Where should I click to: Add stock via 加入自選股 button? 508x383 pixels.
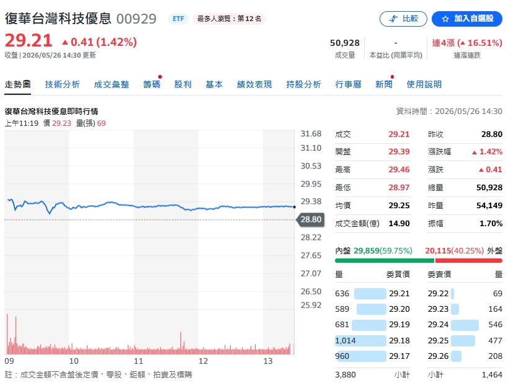(467, 19)
